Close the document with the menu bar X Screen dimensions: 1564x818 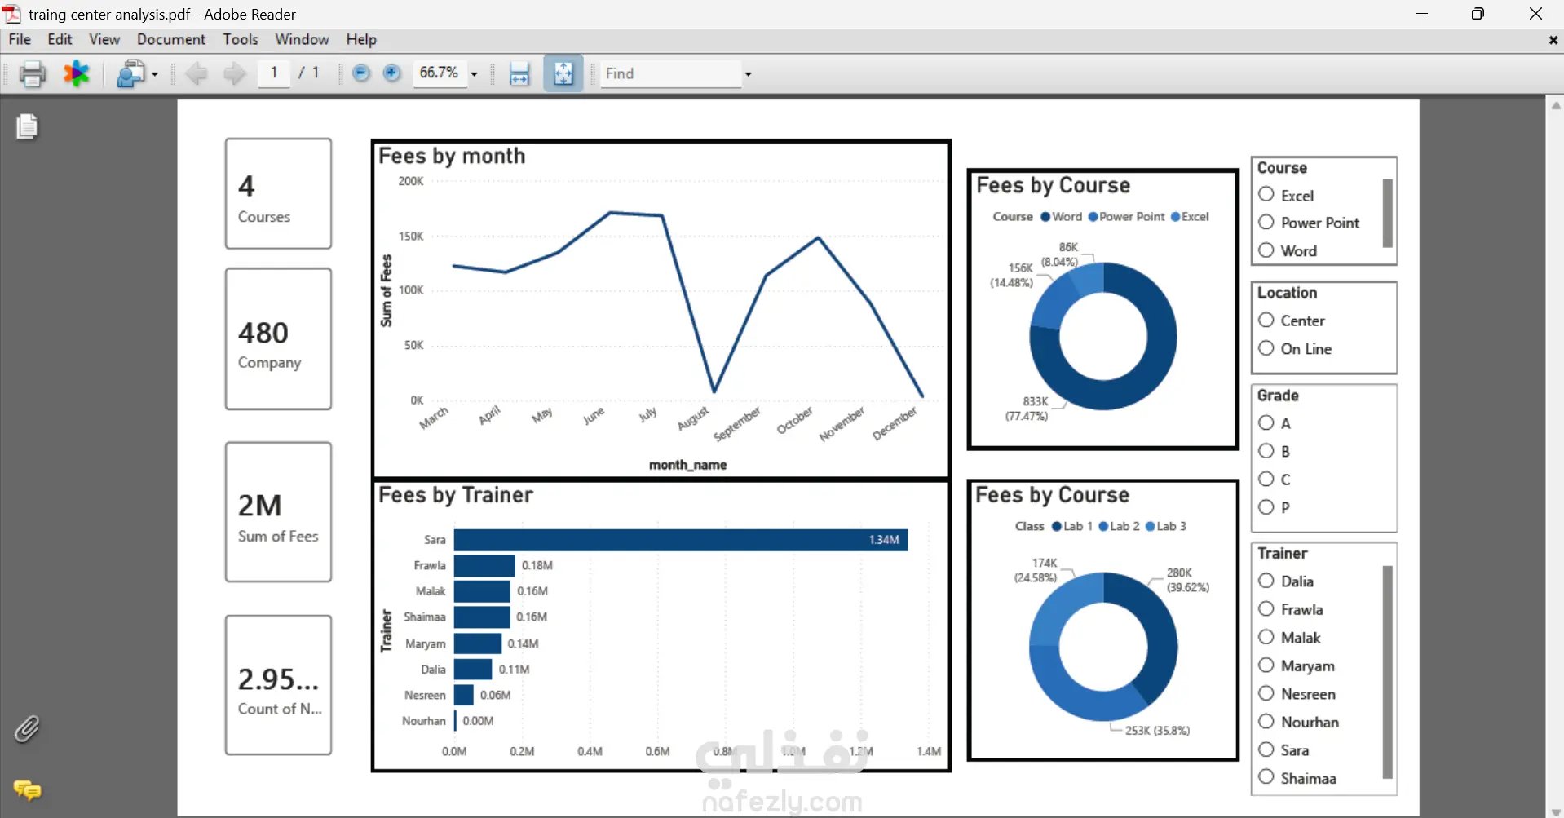(x=1553, y=40)
